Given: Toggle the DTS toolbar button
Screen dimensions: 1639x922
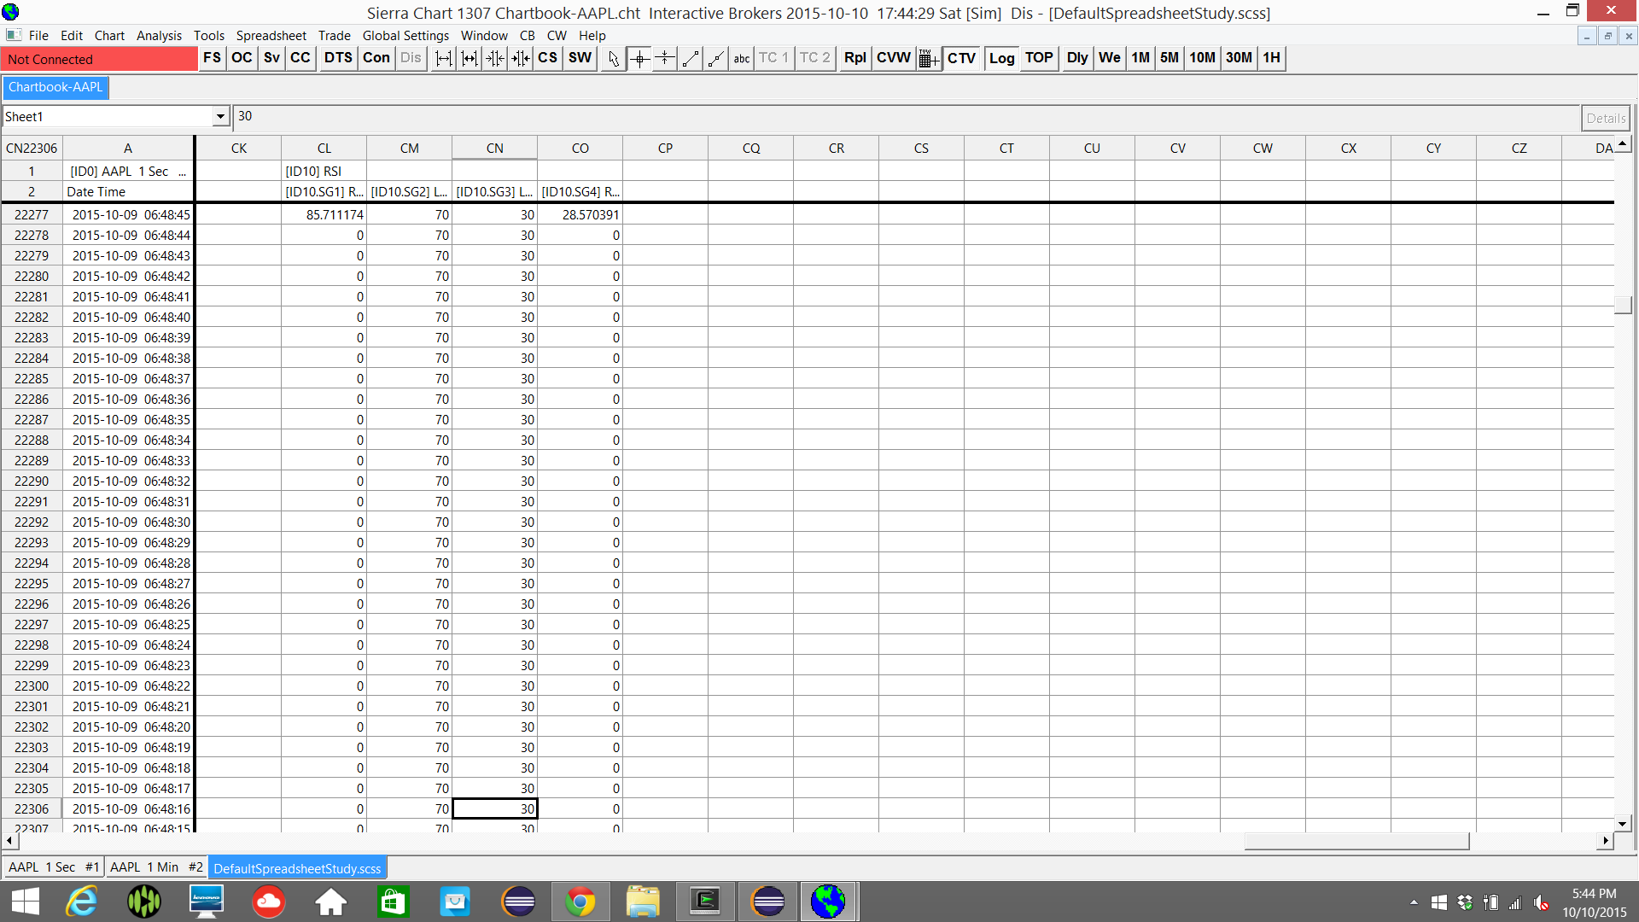Looking at the screenshot, I should pos(338,58).
